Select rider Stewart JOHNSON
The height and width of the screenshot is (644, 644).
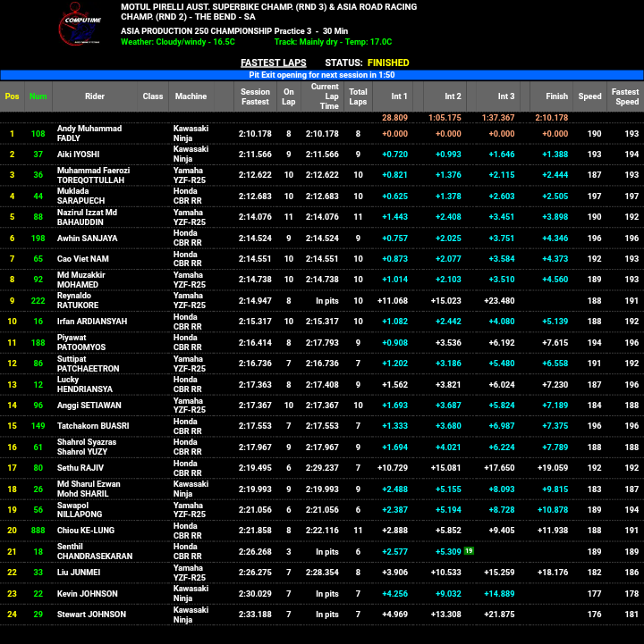[91, 615]
